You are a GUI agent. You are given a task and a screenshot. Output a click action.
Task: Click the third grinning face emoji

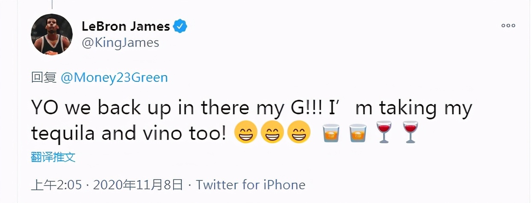299,132
